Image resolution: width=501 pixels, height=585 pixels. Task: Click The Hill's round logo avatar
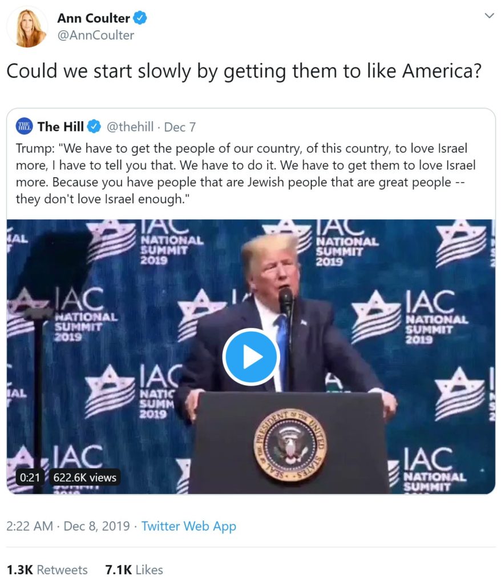click(24, 126)
